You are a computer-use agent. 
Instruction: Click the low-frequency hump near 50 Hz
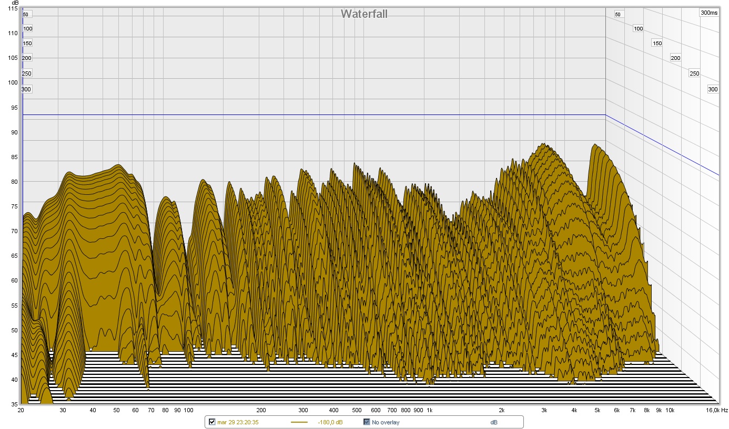pos(118,166)
